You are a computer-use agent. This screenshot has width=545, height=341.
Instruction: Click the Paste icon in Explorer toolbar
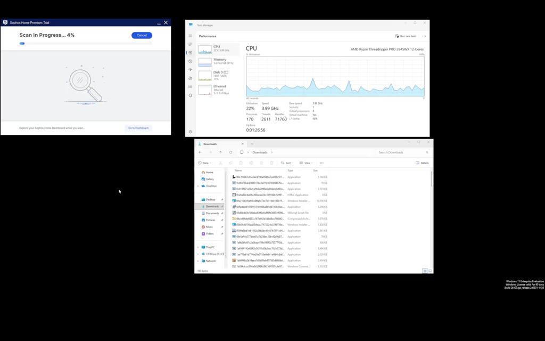[241, 163]
